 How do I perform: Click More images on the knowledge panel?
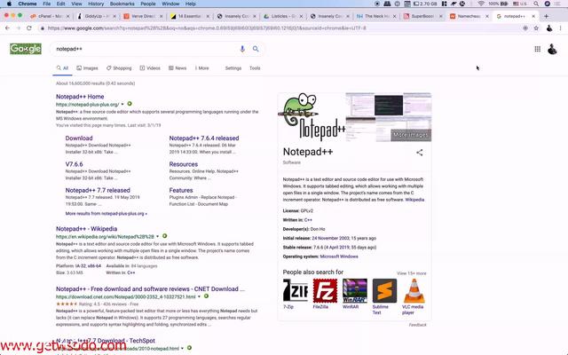pos(411,135)
